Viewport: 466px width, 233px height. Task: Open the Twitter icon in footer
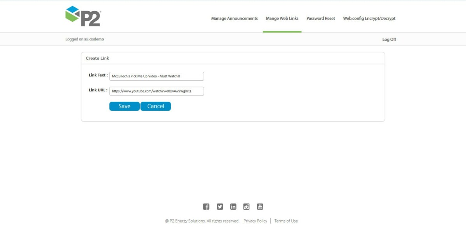click(x=220, y=207)
